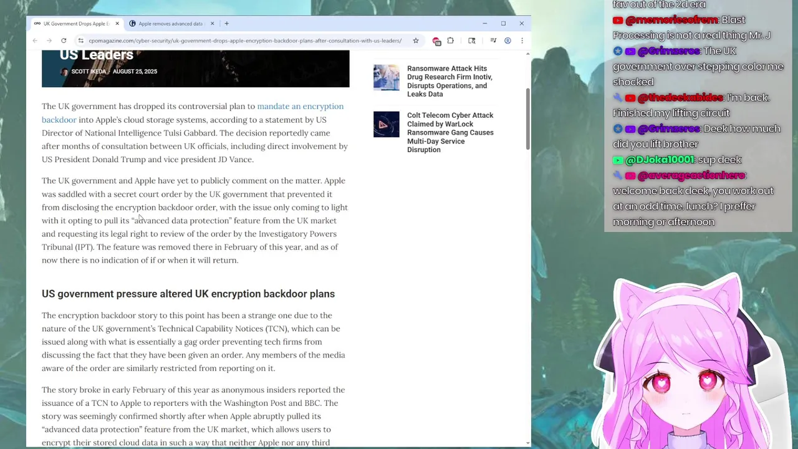Open the Chrome profile avatar
Screen dimensions: 798x449
[507, 41]
